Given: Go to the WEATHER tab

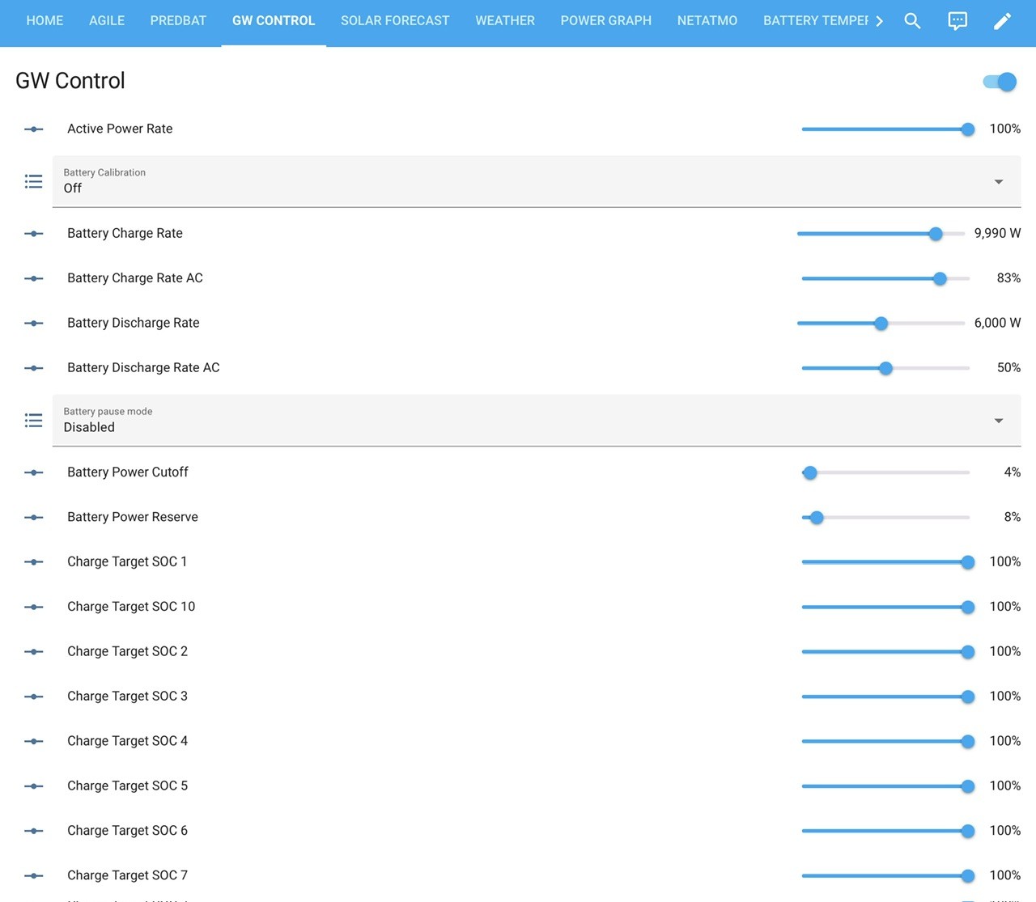Looking at the screenshot, I should [x=505, y=21].
